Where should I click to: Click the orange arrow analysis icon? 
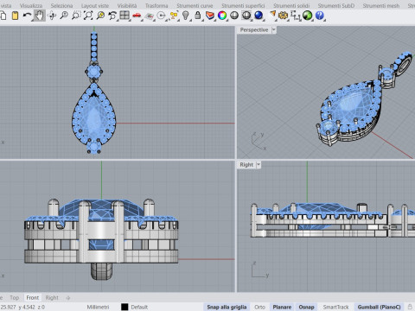(x=272, y=15)
